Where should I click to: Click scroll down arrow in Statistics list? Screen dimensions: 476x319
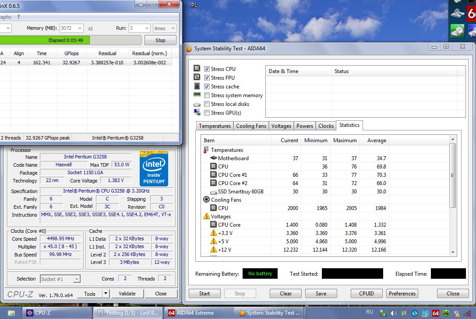453,252
